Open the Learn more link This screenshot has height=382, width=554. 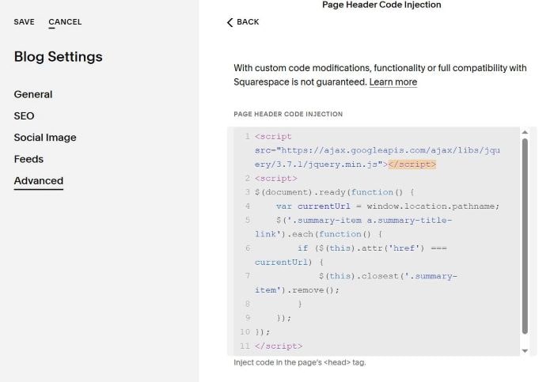(393, 82)
